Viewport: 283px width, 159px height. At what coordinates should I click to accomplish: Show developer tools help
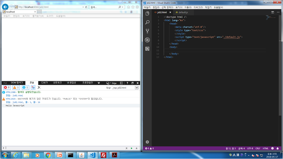[x=127, y=83]
